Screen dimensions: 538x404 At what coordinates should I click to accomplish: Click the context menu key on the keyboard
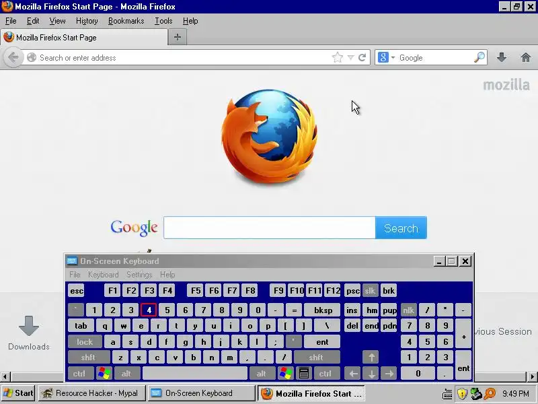pyautogui.click(x=304, y=374)
